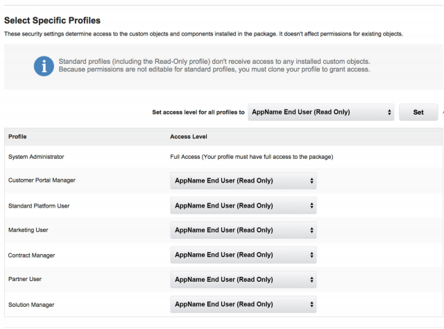Click the 'Select Specific Profiles' heading
This screenshot has width=444, height=329.
(x=52, y=21)
